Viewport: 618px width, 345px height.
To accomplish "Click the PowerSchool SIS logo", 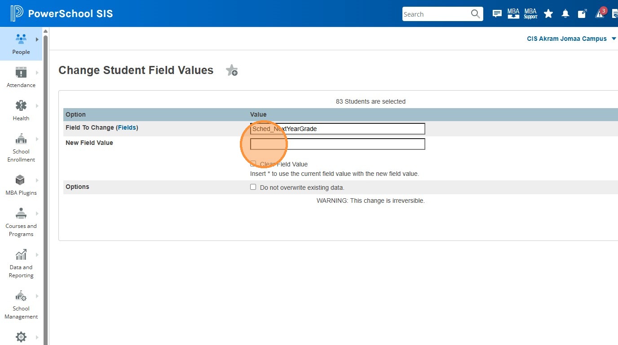I will pos(62,14).
